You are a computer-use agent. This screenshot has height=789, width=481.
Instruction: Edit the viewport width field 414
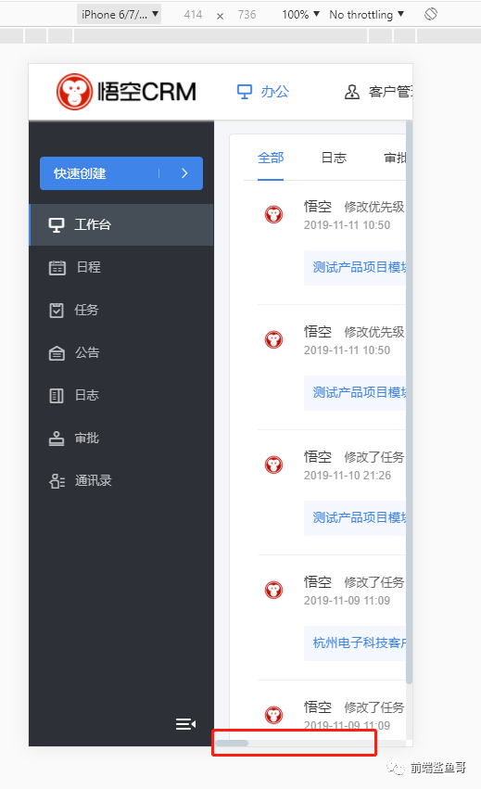(193, 15)
